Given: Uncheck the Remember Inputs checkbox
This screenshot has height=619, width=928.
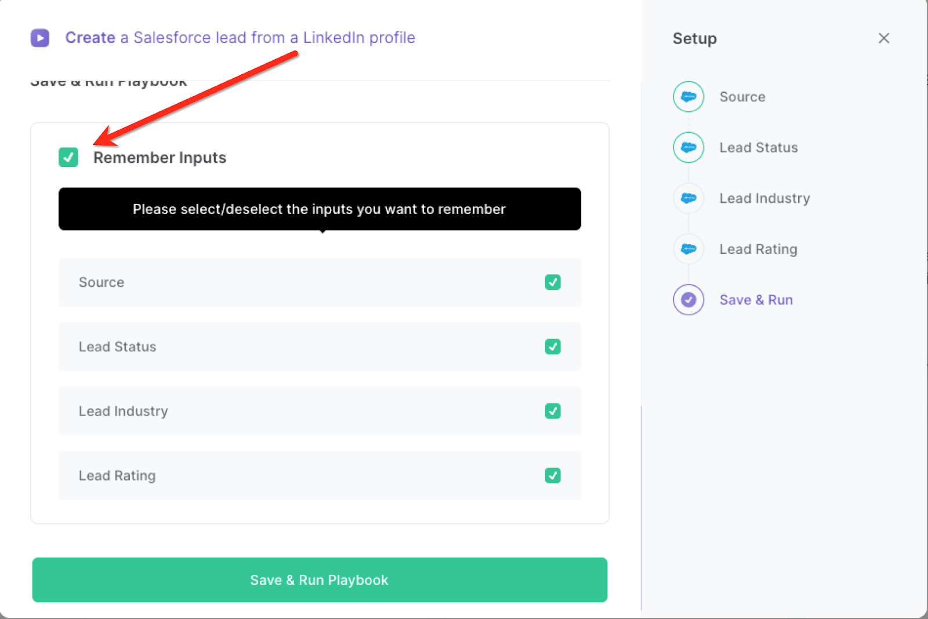Looking at the screenshot, I should pyautogui.click(x=68, y=157).
